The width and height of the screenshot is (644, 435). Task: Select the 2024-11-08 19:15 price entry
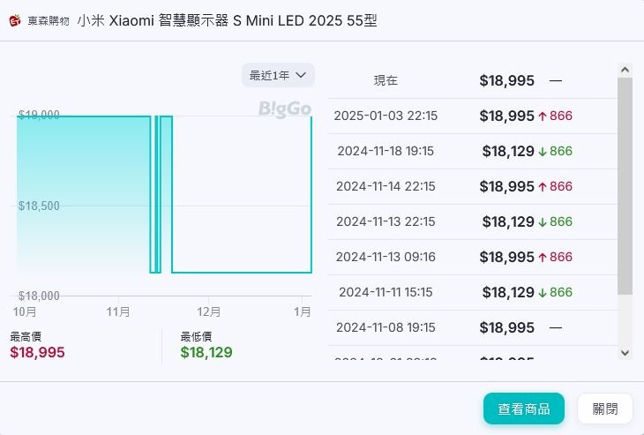click(x=472, y=327)
